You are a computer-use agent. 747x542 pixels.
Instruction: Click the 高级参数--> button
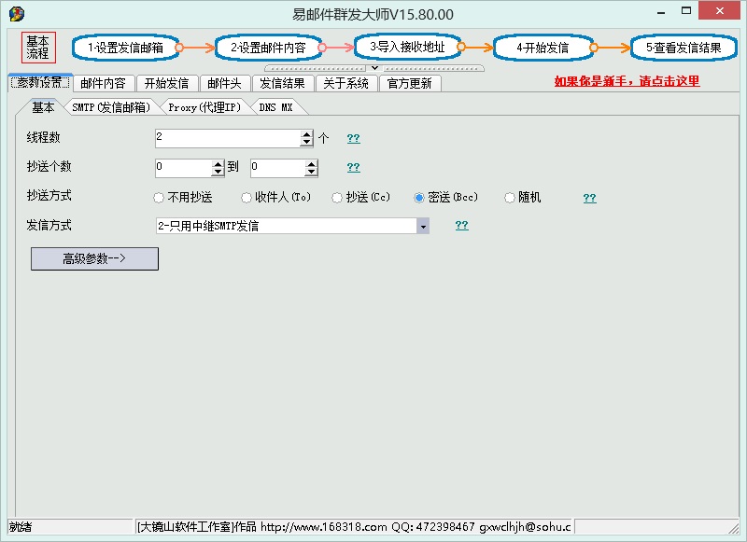point(94,258)
